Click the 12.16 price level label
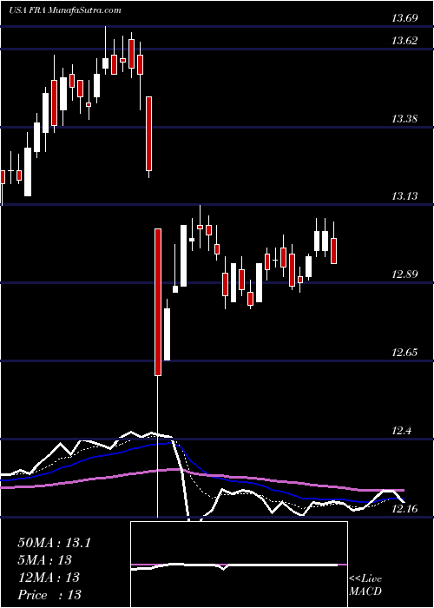Image resolution: width=434 pixels, height=608 pixels. pyautogui.click(x=404, y=508)
